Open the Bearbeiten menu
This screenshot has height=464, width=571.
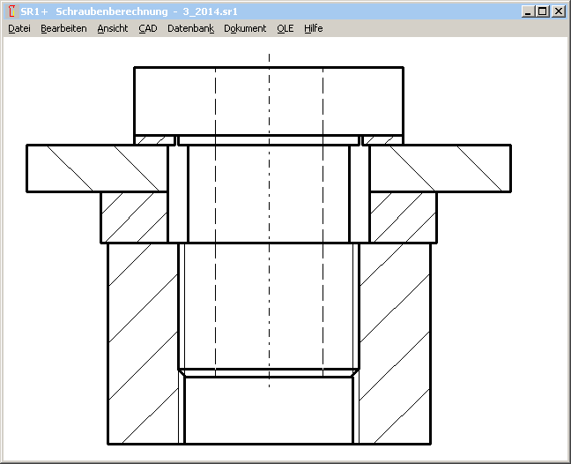point(63,28)
